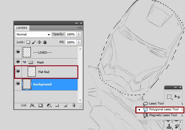Lock image pixels brush icon

point(34,42)
